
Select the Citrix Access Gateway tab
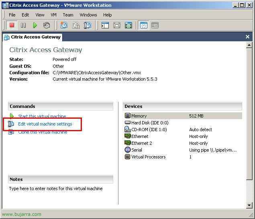point(33,37)
